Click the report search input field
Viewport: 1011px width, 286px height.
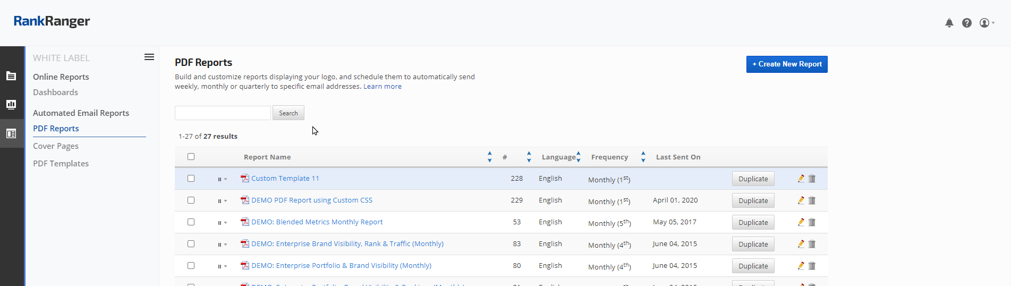pos(223,113)
